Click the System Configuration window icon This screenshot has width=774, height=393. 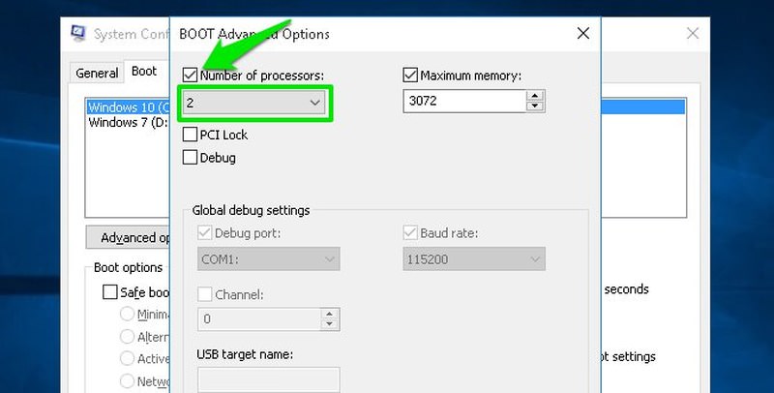pyautogui.click(x=78, y=33)
